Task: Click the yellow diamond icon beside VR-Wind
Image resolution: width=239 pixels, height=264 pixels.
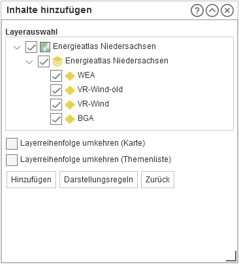Action: coord(70,105)
